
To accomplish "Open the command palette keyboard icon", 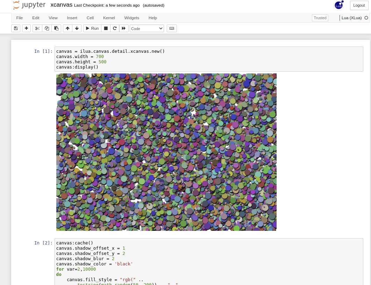I will 172,28.
